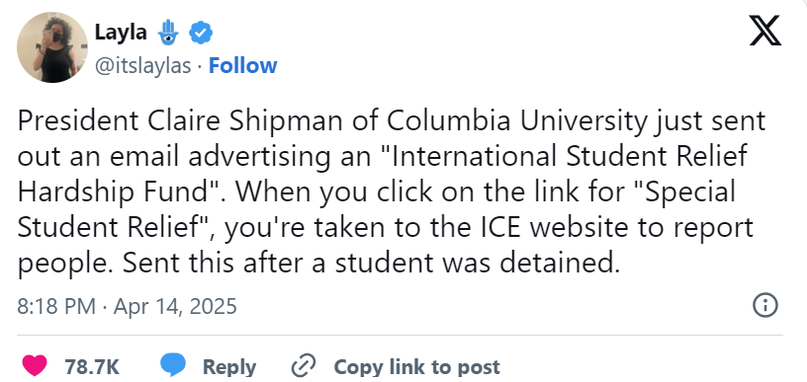Open the 8:18 PM · Apr 14, 2025 timestamp

click(128, 306)
